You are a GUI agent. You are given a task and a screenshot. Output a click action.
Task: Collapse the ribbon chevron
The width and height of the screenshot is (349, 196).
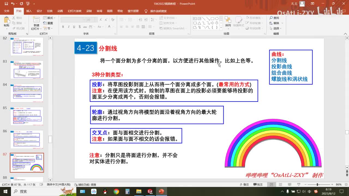coord(345,33)
